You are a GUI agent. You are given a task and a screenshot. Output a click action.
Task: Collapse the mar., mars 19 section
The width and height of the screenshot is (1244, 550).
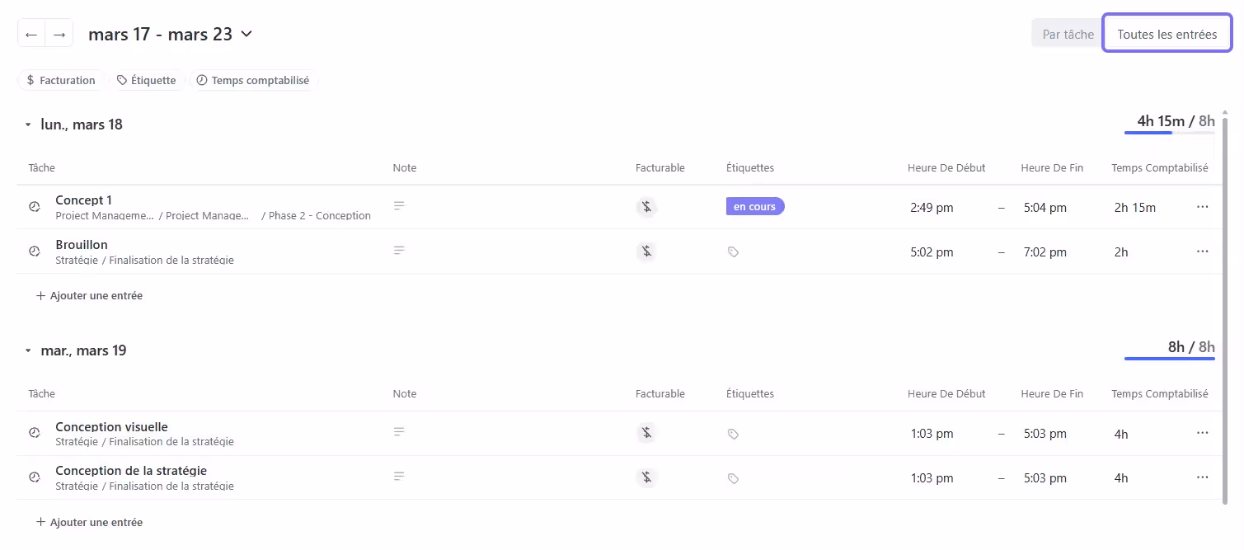coord(28,351)
